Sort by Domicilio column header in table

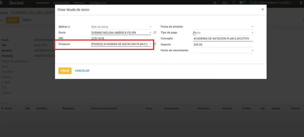[x=204, y=108]
